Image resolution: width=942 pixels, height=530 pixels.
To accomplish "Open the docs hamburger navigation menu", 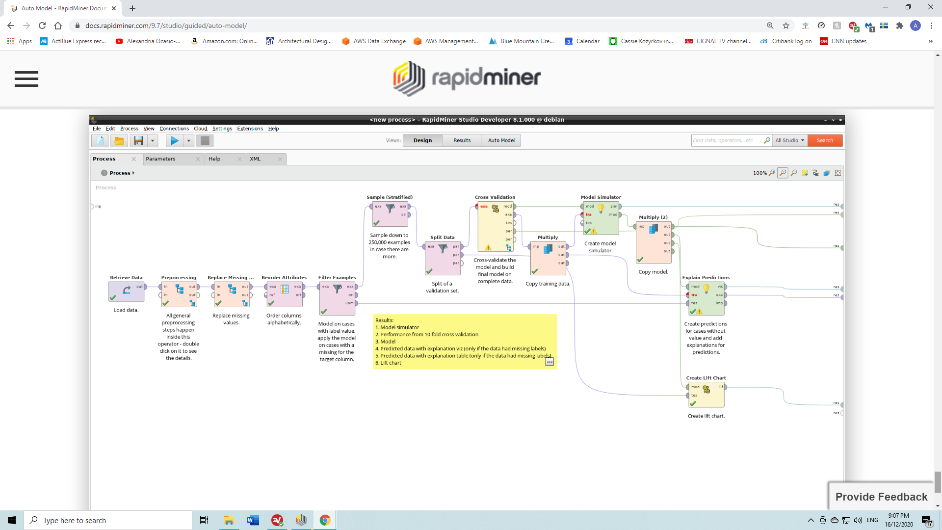I will 26,79.
